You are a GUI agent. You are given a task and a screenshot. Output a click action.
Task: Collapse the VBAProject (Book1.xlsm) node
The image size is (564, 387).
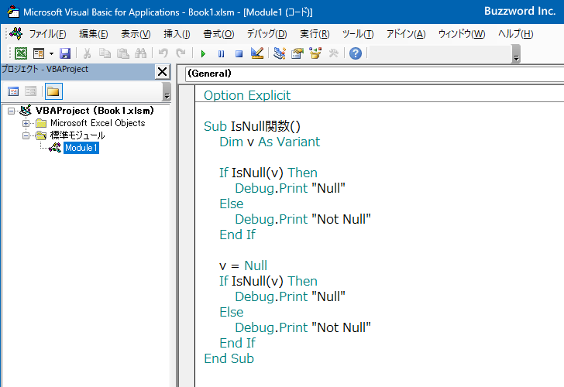11,111
